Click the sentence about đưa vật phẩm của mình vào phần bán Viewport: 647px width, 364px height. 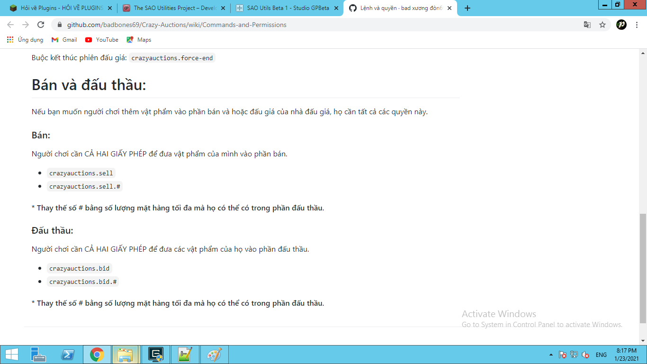pos(160,154)
